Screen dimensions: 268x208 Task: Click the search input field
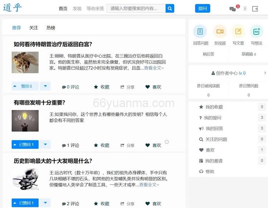(x=136, y=8)
